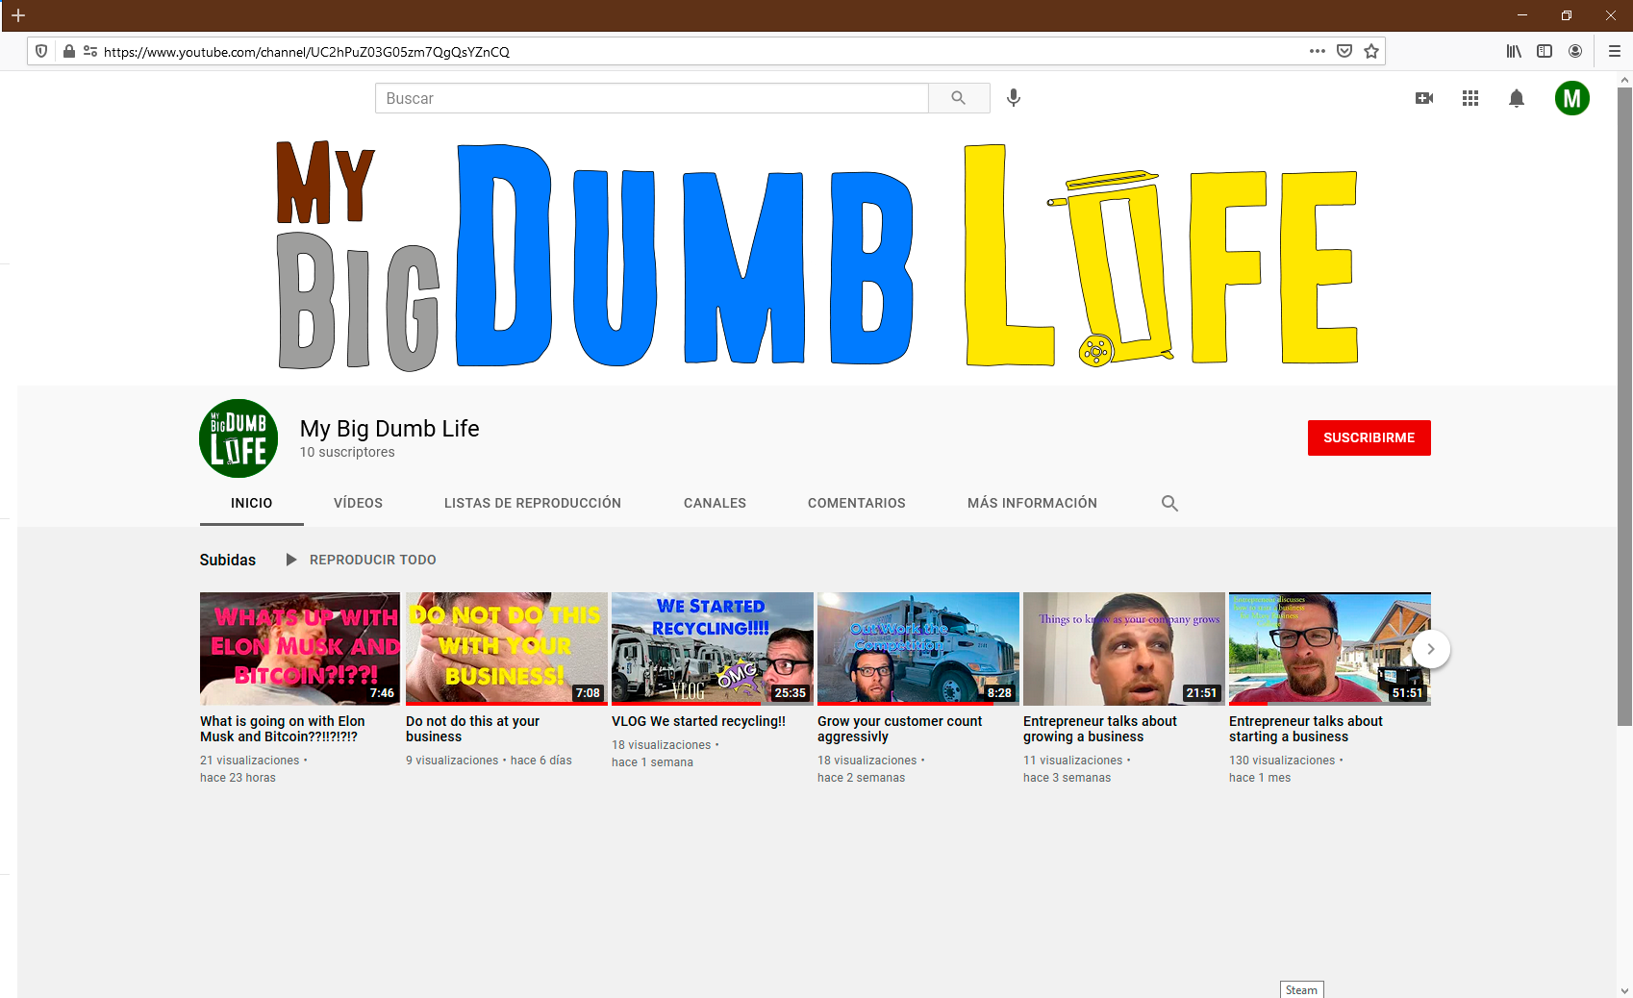The image size is (1633, 998).
Task: Save page to Pocket
Action: pos(1344,51)
